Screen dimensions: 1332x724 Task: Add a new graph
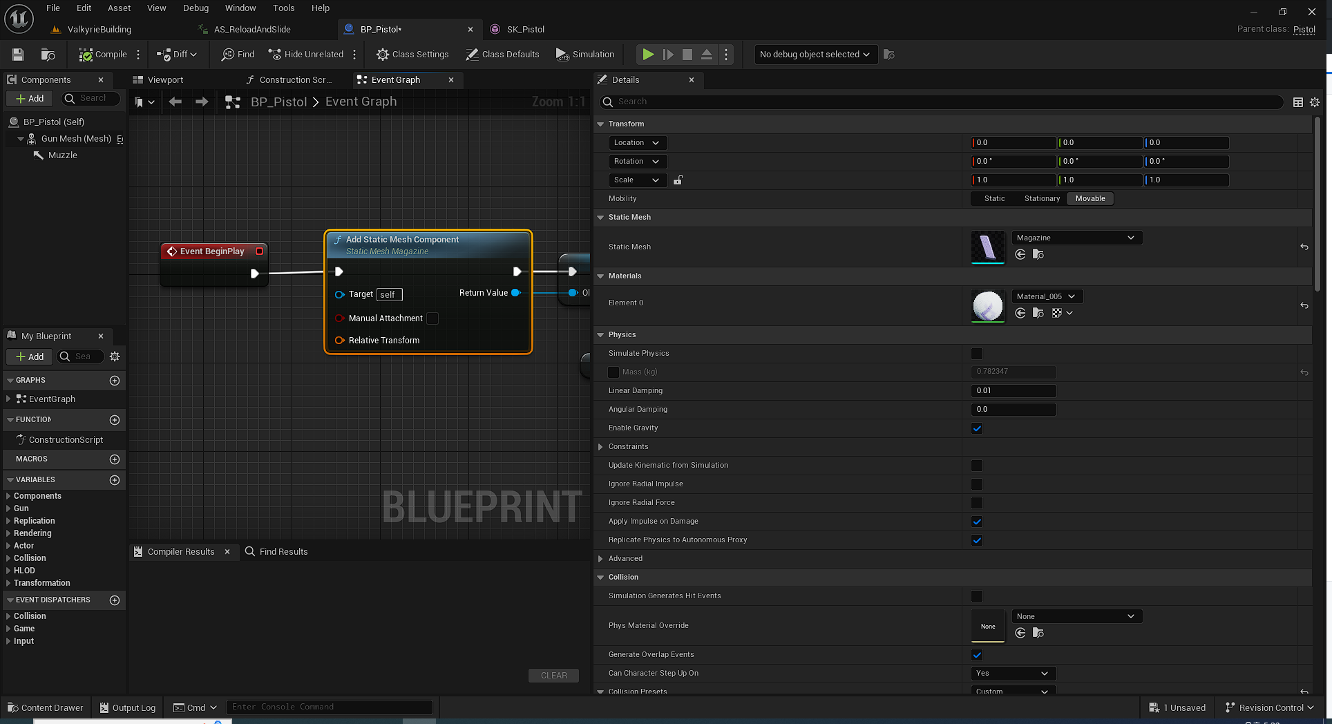115,381
